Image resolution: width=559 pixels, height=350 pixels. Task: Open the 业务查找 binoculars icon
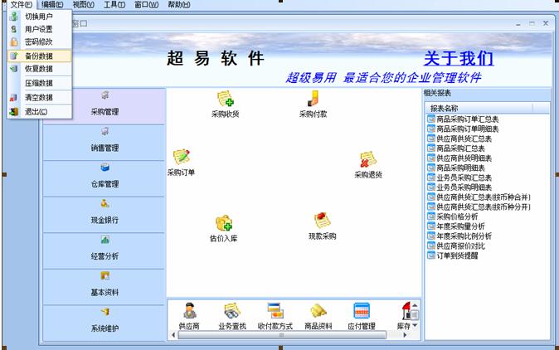pyautogui.click(x=232, y=311)
